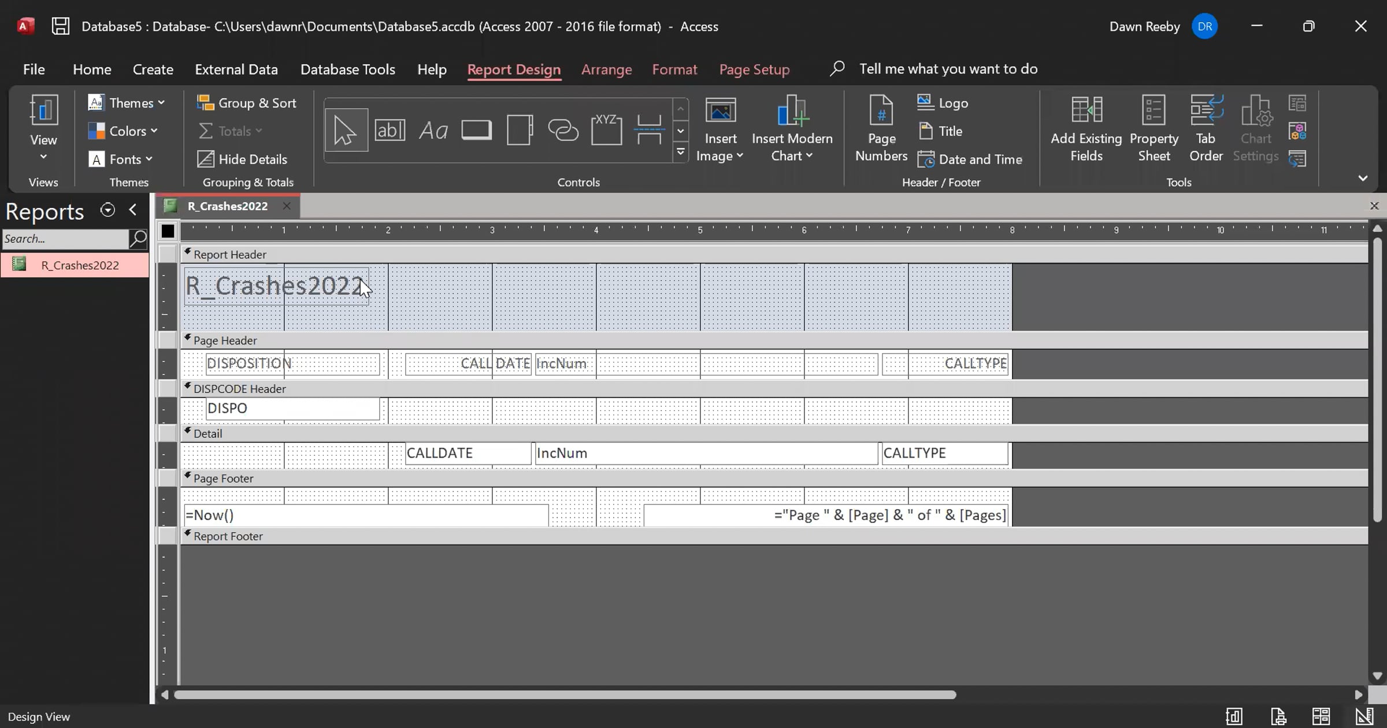
Task: Click the navigation pane Search box
Action: point(65,239)
